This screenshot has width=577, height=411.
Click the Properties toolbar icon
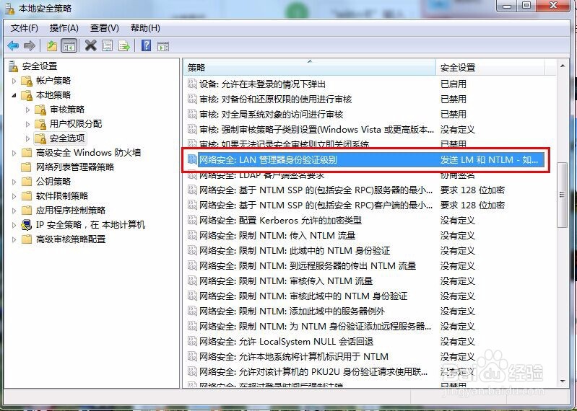(107, 46)
